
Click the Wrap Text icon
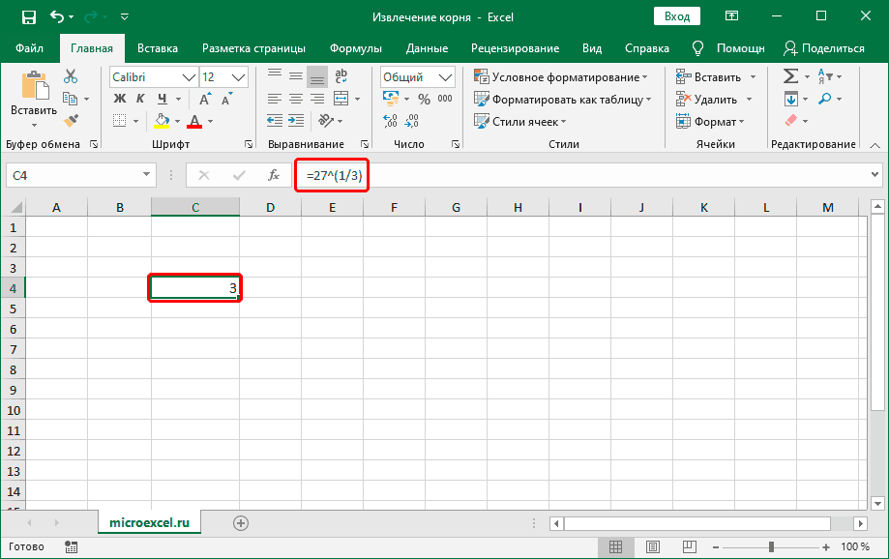(x=341, y=75)
